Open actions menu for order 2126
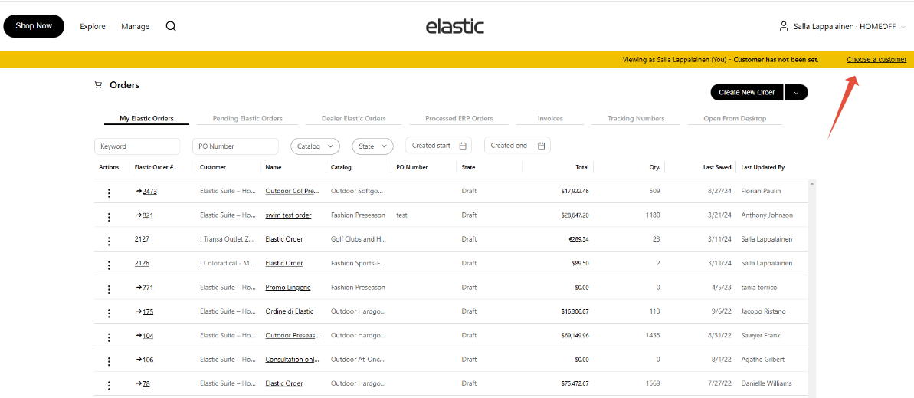 click(109, 265)
